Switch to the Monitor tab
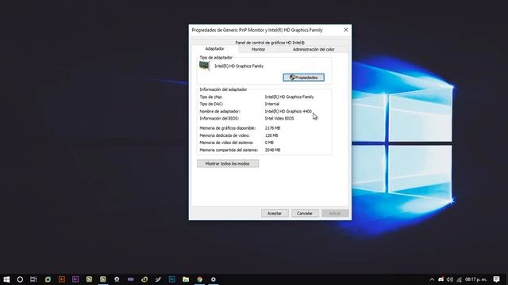This screenshot has height=285, width=508. 259,49
